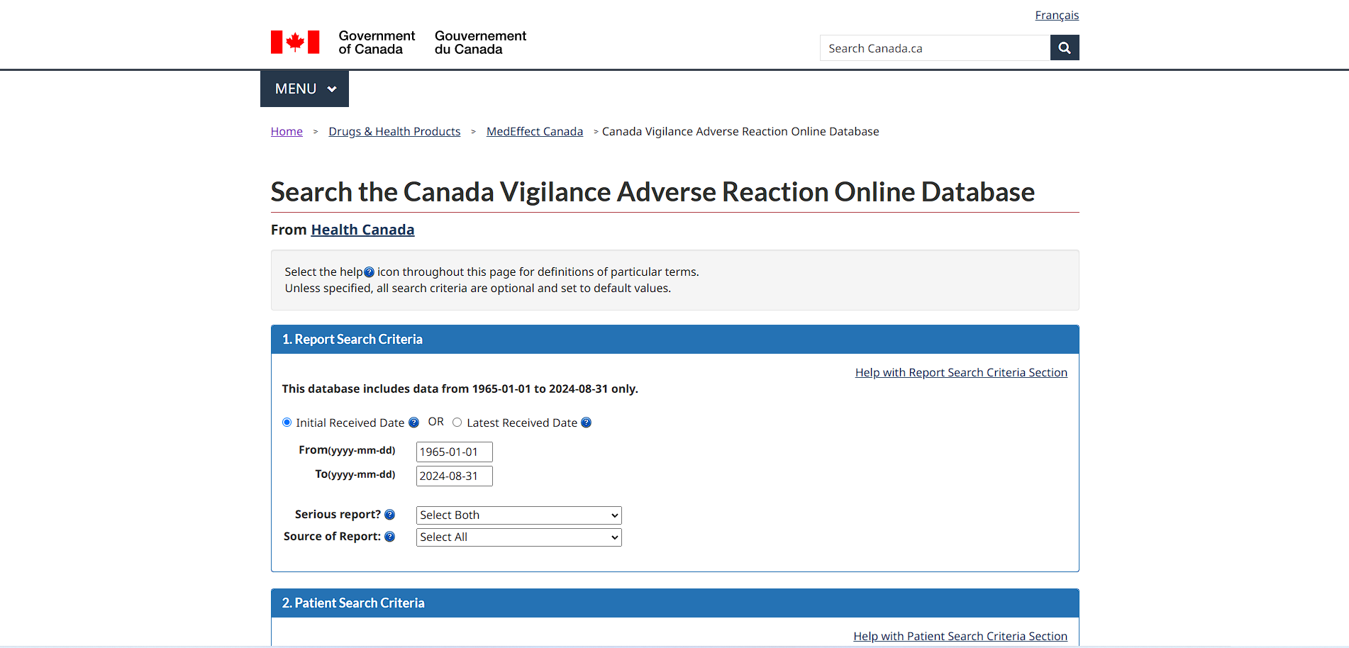1349x648 pixels.
Task: Open MedEffect Canada breadcrumb link
Action: click(x=534, y=132)
